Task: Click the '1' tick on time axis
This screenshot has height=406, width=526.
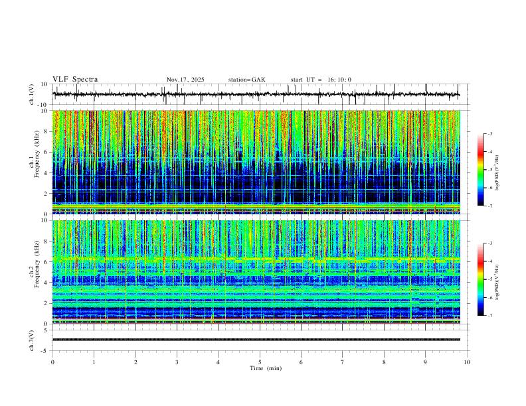Action: (x=94, y=362)
